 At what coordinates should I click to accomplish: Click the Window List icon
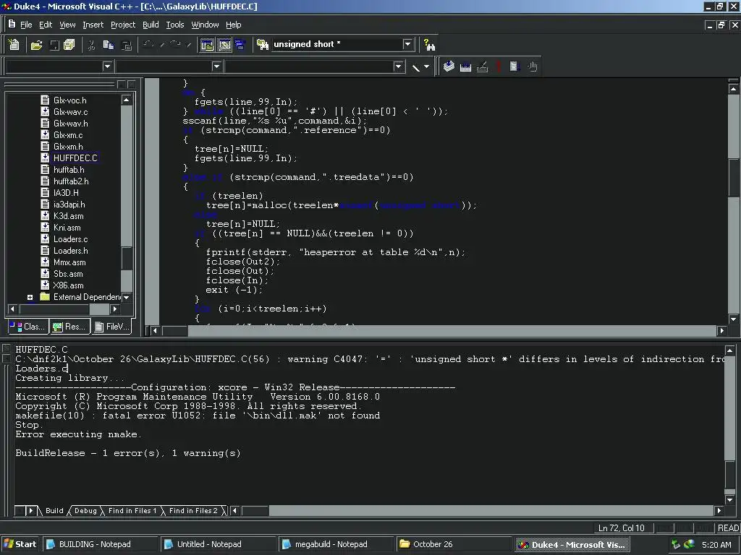[240, 45]
